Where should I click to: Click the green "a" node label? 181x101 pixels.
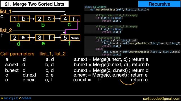click(18, 25)
